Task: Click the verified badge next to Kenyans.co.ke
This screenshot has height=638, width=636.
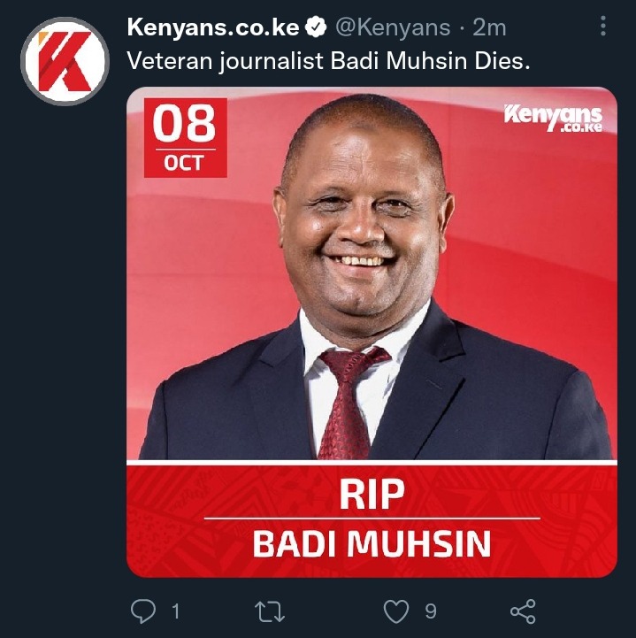Action: pos(316,27)
